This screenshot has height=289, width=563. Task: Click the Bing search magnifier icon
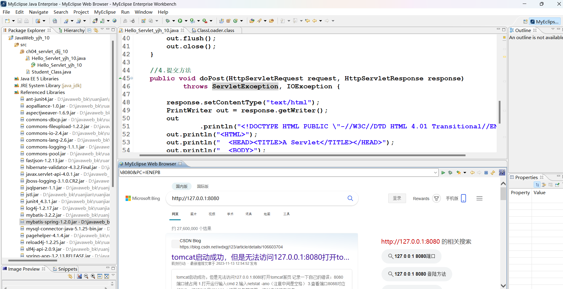click(x=350, y=198)
